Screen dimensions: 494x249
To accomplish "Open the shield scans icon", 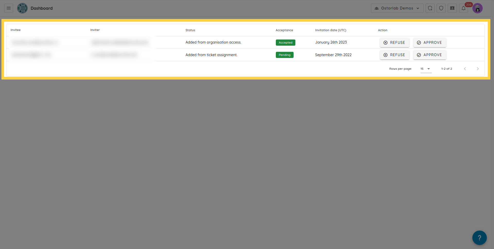I will (441, 8).
